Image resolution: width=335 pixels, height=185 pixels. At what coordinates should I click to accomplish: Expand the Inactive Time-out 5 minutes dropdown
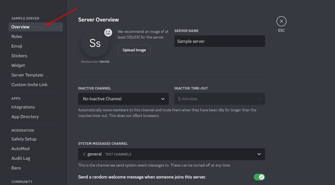pos(220,99)
